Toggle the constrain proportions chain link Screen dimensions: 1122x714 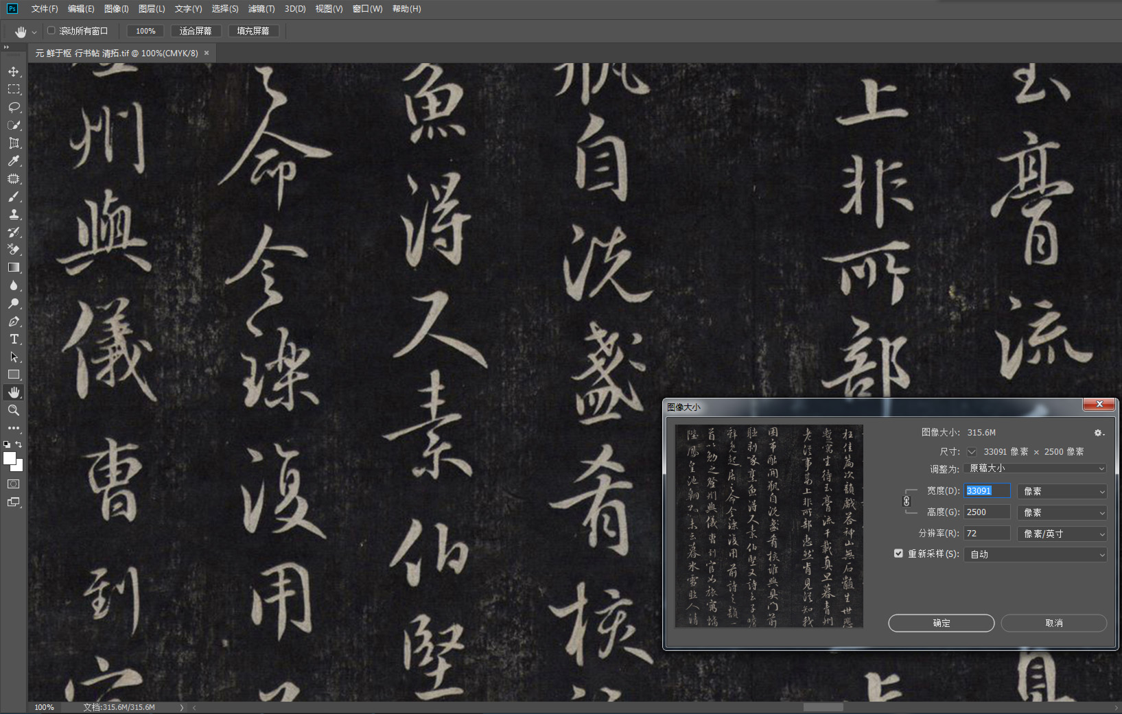click(907, 501)
